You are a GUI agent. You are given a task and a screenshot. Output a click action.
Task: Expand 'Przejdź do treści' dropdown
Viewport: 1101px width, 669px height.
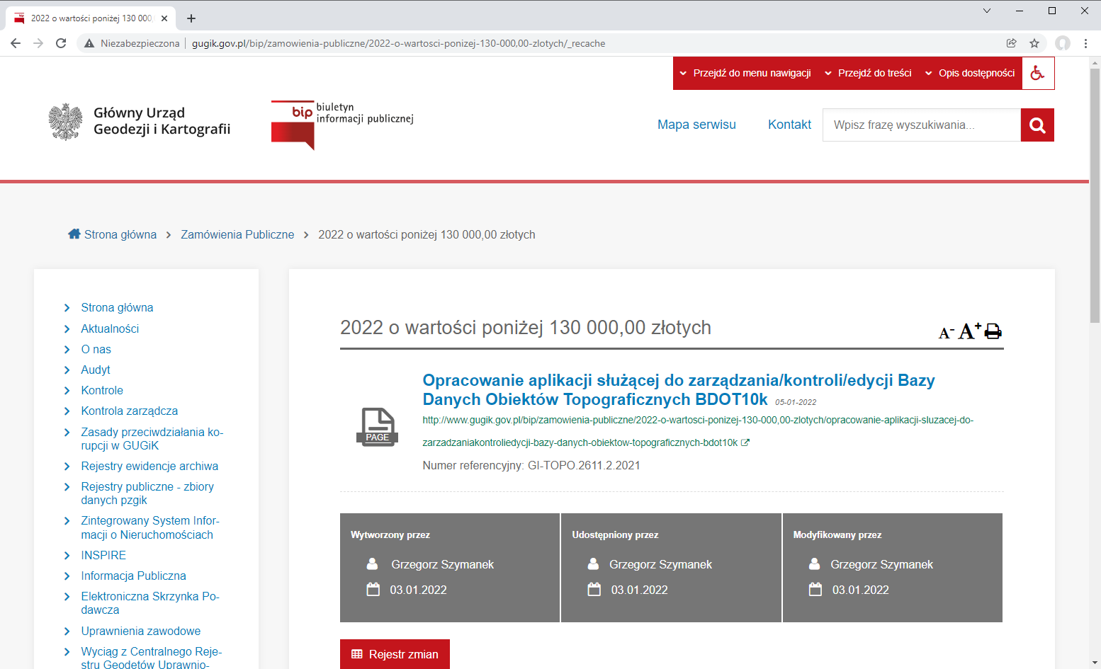pos(868,73)
